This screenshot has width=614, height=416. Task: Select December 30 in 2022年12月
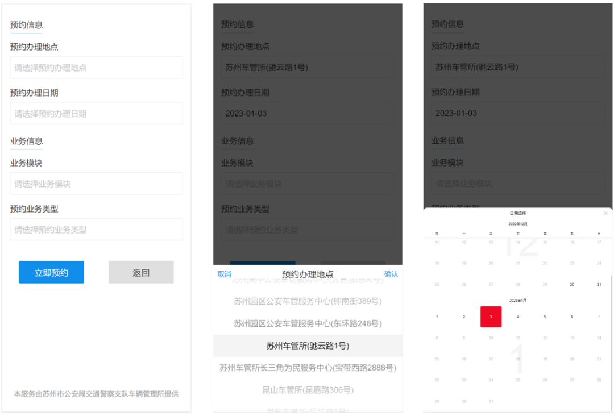click(572, 285)
